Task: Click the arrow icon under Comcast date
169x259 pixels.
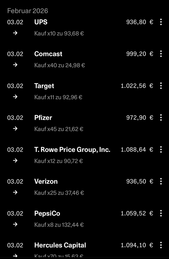Action: [15, 65]
